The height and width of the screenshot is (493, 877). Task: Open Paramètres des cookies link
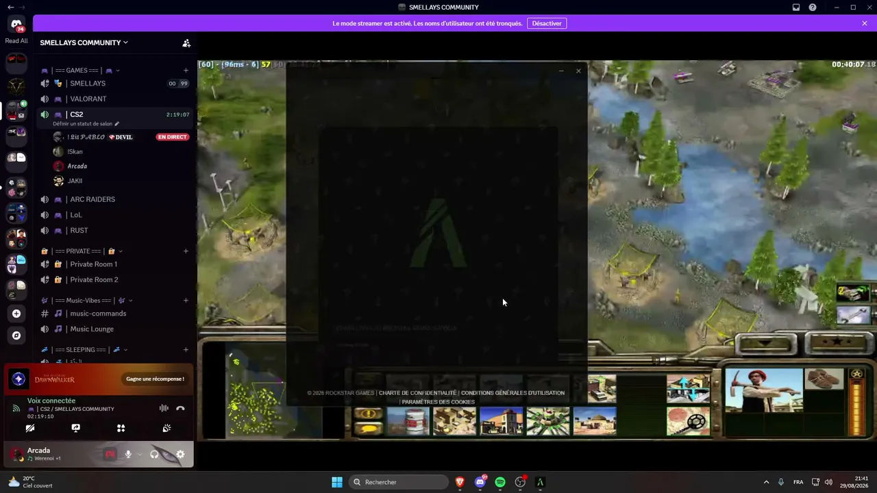[438, 402]
